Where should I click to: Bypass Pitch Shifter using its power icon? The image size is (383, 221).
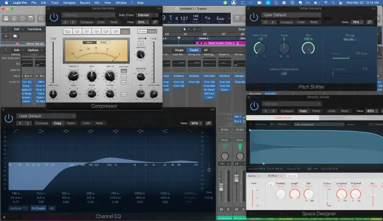pos(253,18)
